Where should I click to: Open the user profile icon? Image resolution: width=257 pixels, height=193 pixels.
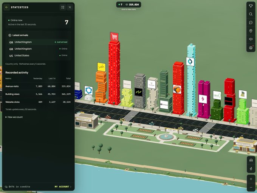[x=251, y=48]
